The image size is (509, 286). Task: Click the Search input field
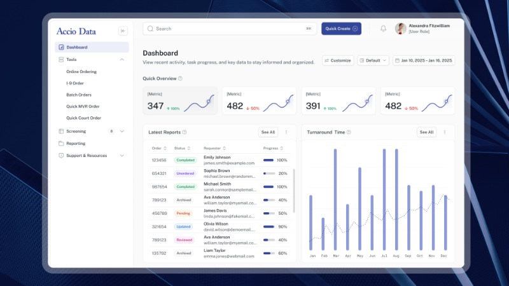[x=230, y=29]
